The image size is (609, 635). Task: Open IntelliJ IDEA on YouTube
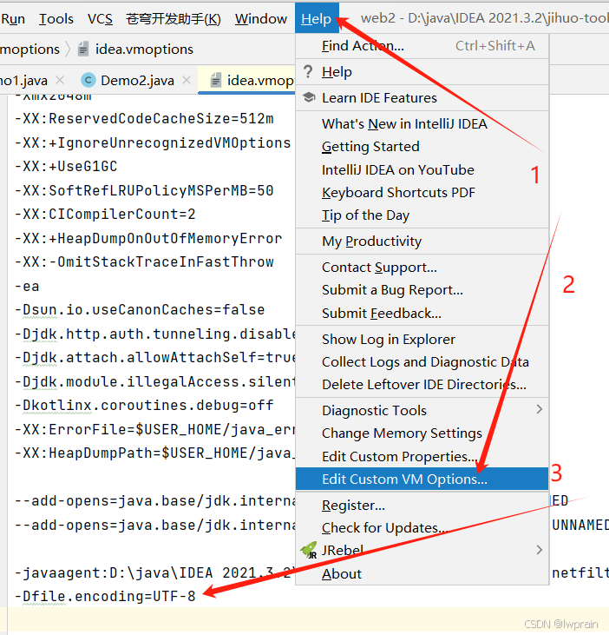coord(422,169)
